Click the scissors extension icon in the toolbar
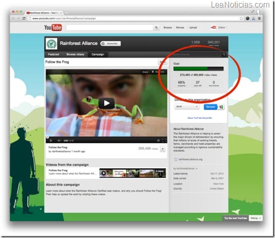Viewport: 275px width, 238px height. (x=254, y=18)
